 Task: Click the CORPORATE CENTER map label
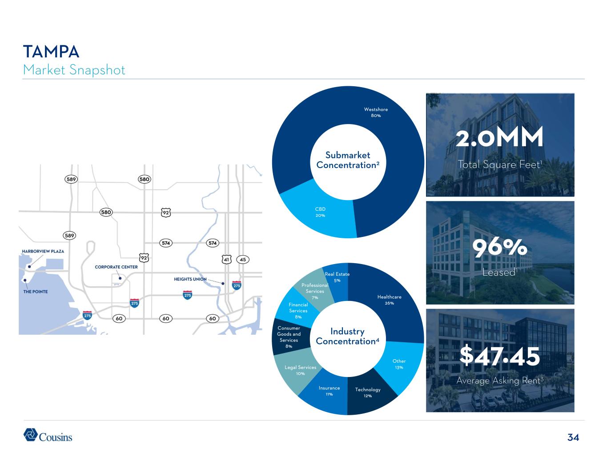[x=116, y=267]
